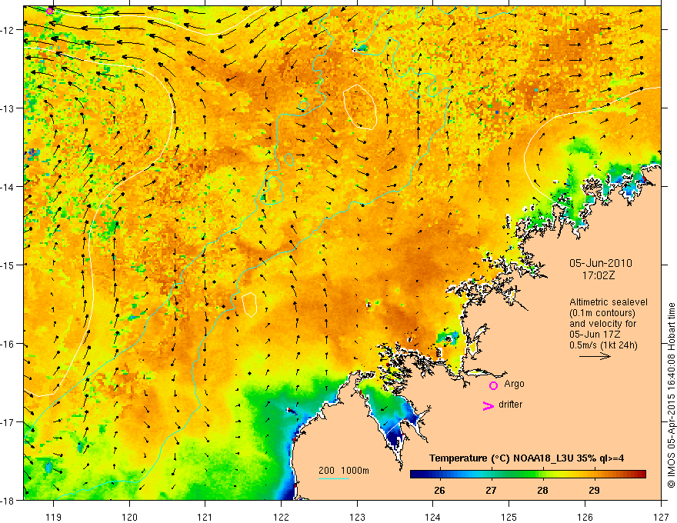The image size is (677, 523).
Task: Click the '121' longitude axis label
Action: (x=205, y=517)
